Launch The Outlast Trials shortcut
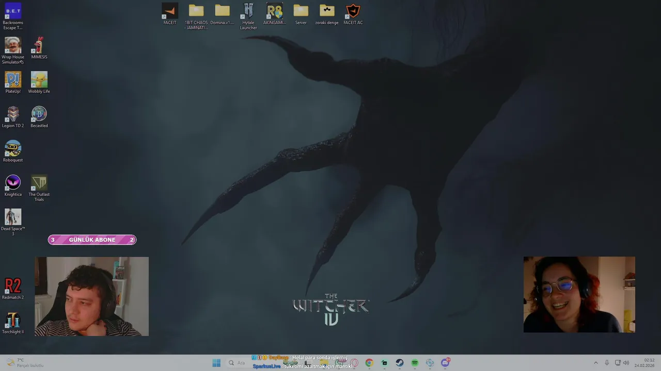Image resolution: width=661 pixels, height=371 pixels. click(x=39, y=189)
